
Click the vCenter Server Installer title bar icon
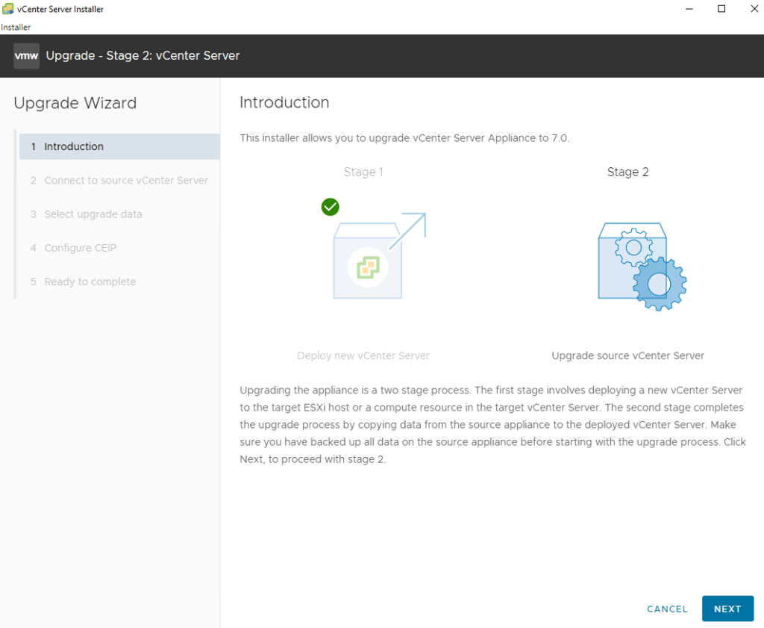(7, 9)
